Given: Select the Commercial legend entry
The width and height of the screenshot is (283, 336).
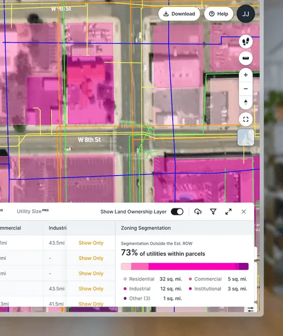Looking at the screenshot, I should point(205,279).
